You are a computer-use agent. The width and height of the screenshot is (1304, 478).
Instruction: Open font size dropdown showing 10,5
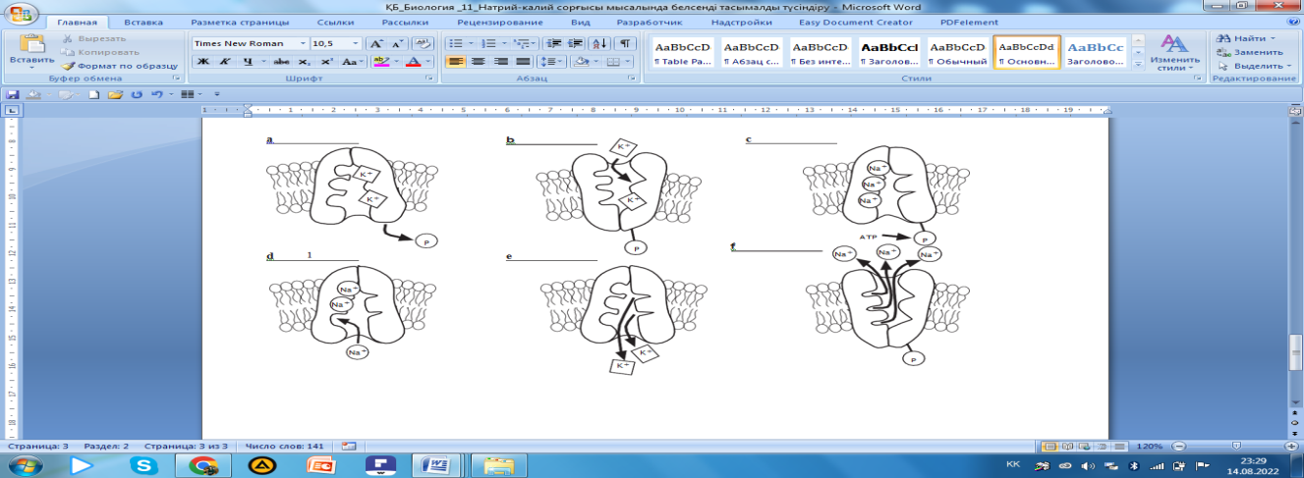pos(355,44)
